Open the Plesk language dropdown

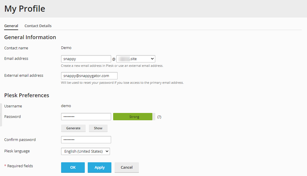(x=85, y=151)
